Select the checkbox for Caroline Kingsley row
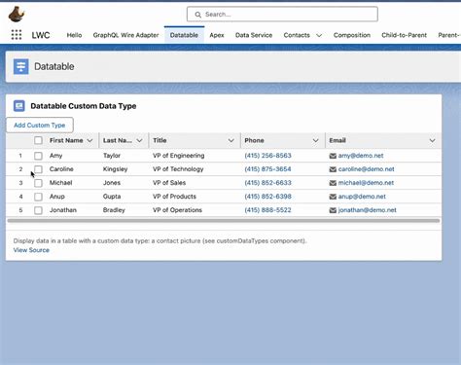This screenshot has height=365, width=461. click(38, 169)
